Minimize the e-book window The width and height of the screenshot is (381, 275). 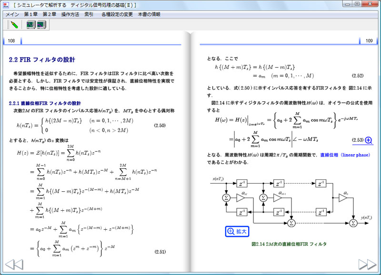click(348, 4)
